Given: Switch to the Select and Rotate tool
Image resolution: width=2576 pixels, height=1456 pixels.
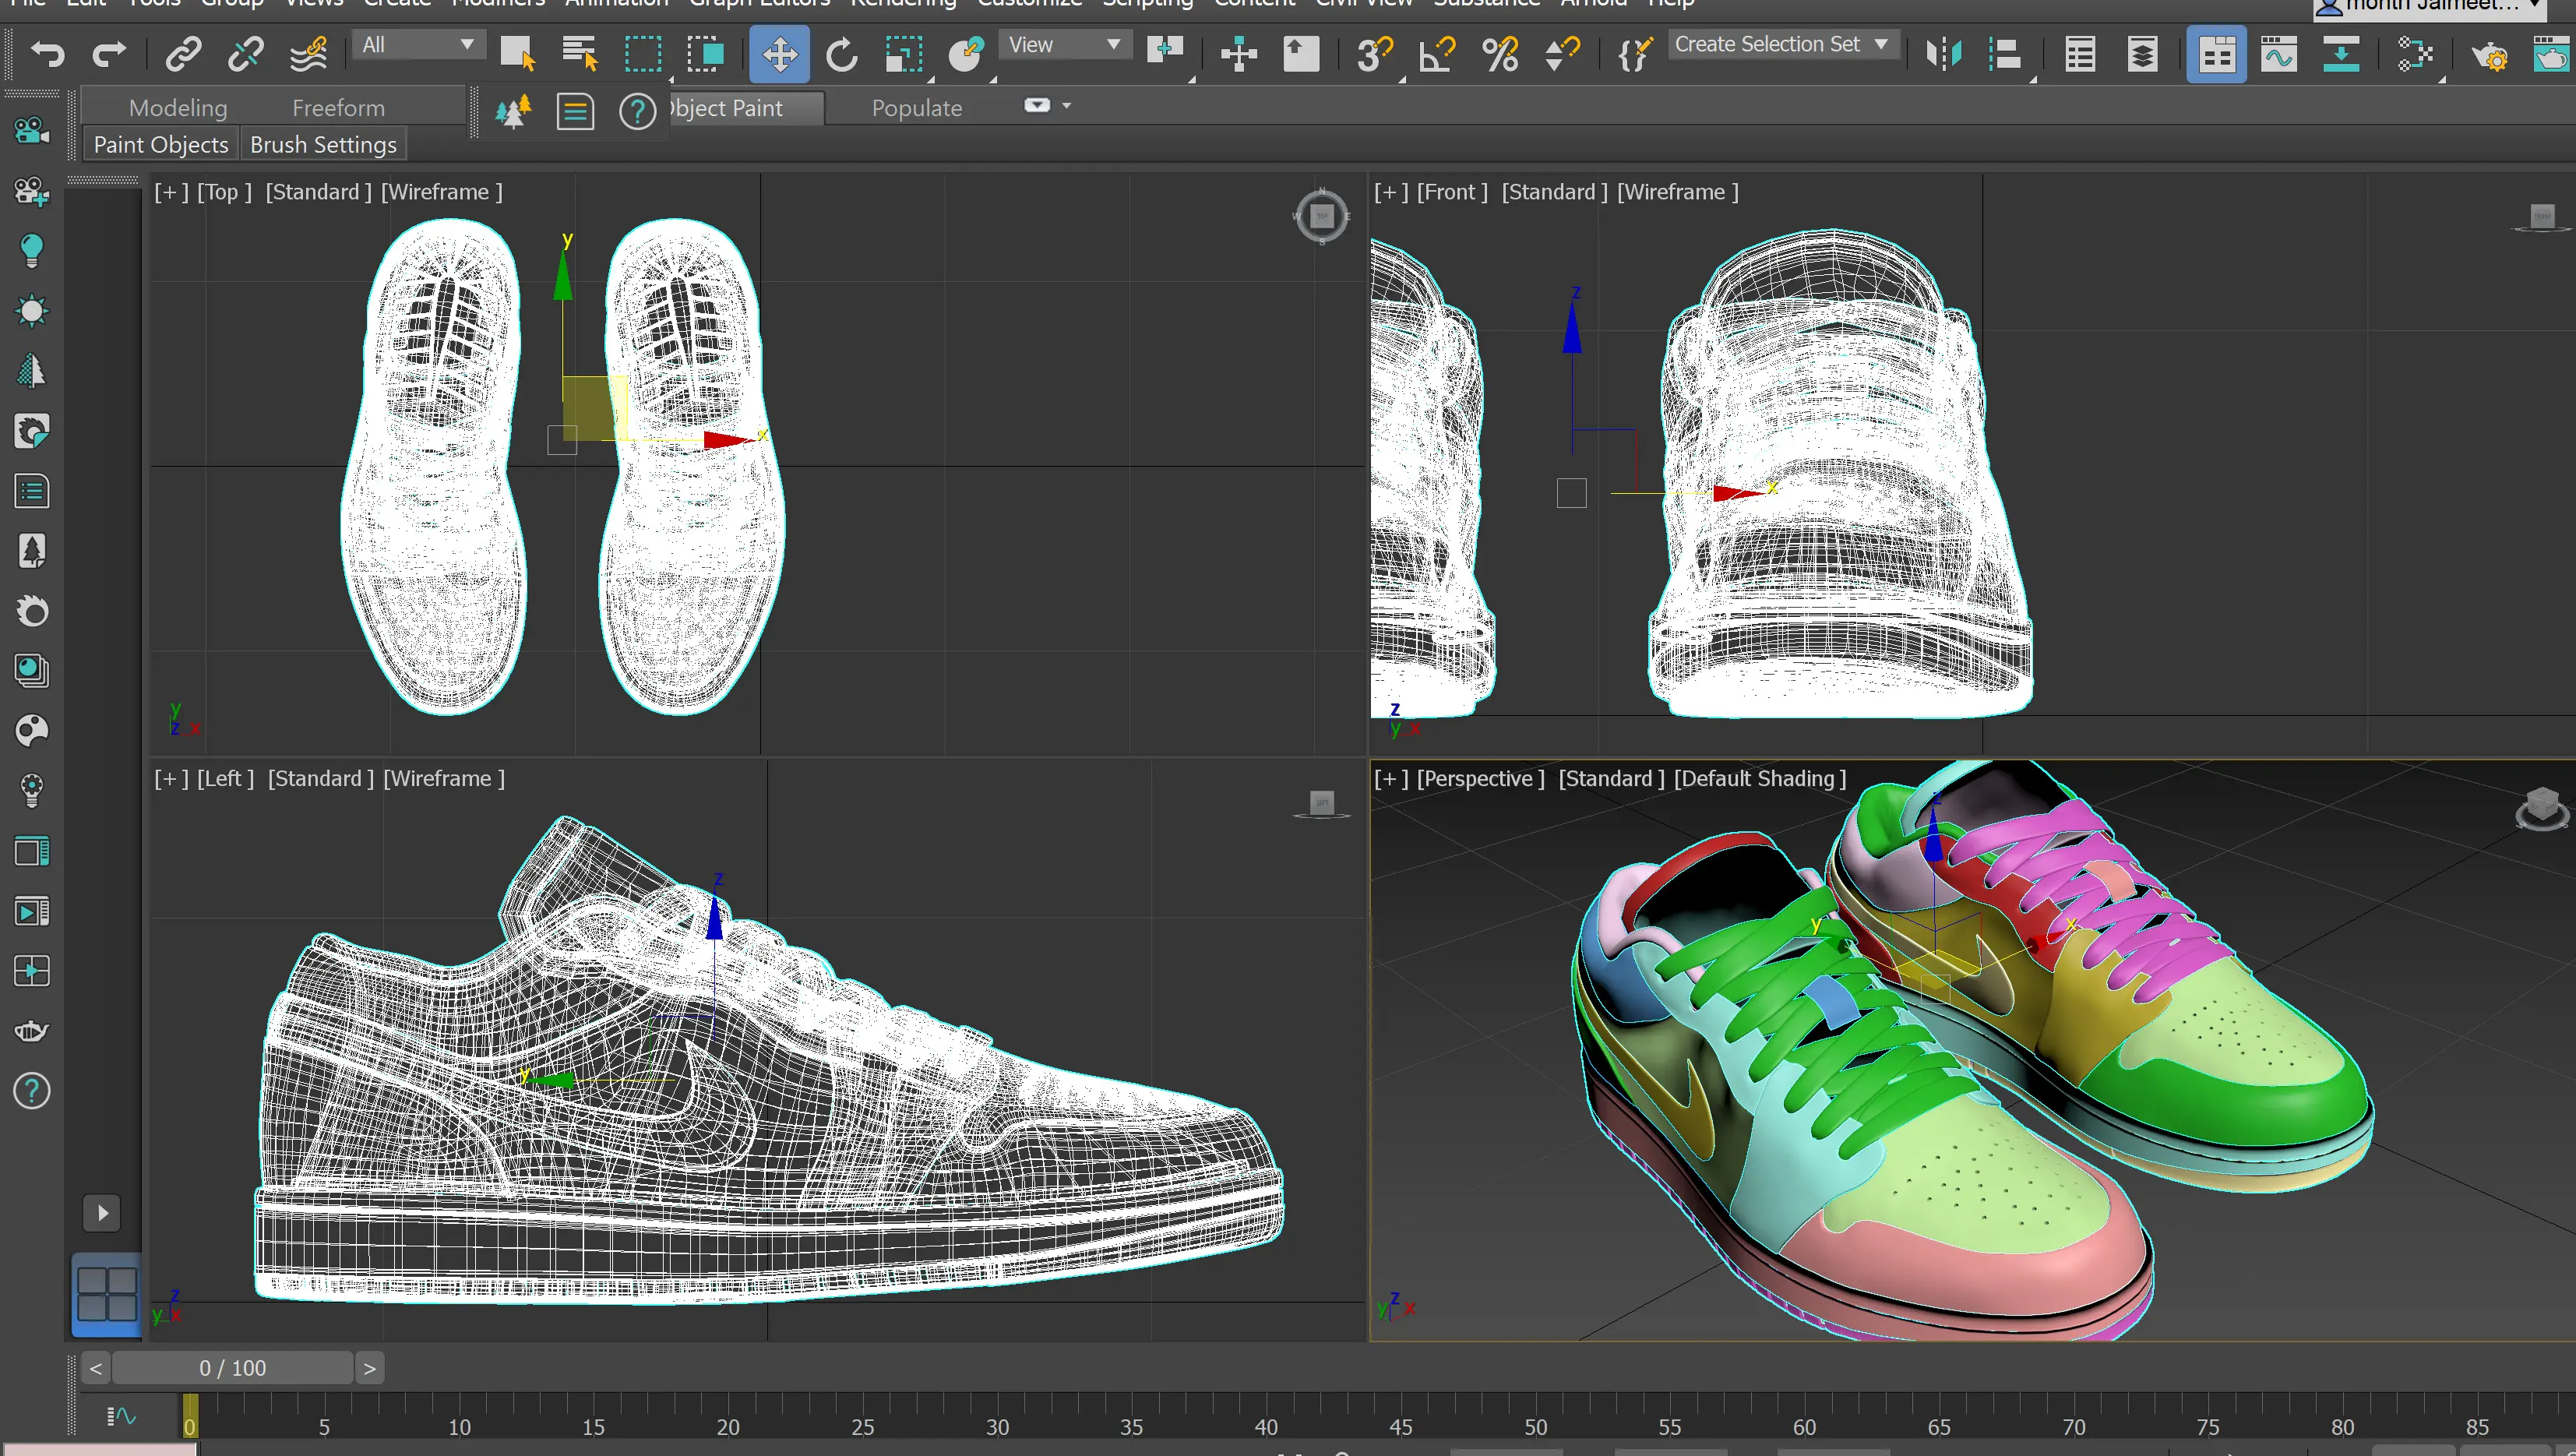Looking at the screenshot, I should [x=842, y=53].
